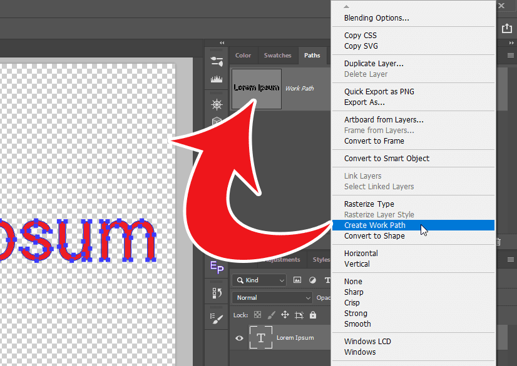This screenshot has height=366, width=517.
Task: Open the Paths panel menu icon
Action: click(510, 56)
